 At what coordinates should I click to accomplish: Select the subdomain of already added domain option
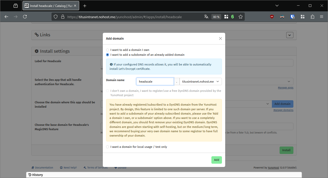coord(108,55)
